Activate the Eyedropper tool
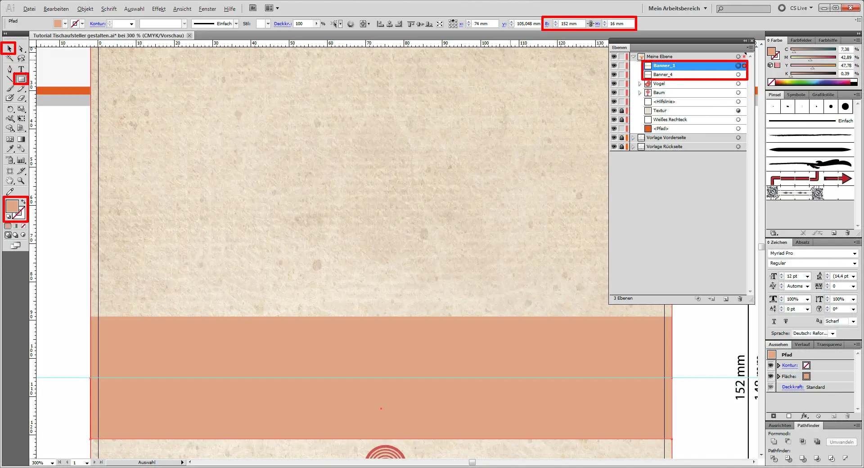Screen dimensions: 864x468 (x=9, y=148)
